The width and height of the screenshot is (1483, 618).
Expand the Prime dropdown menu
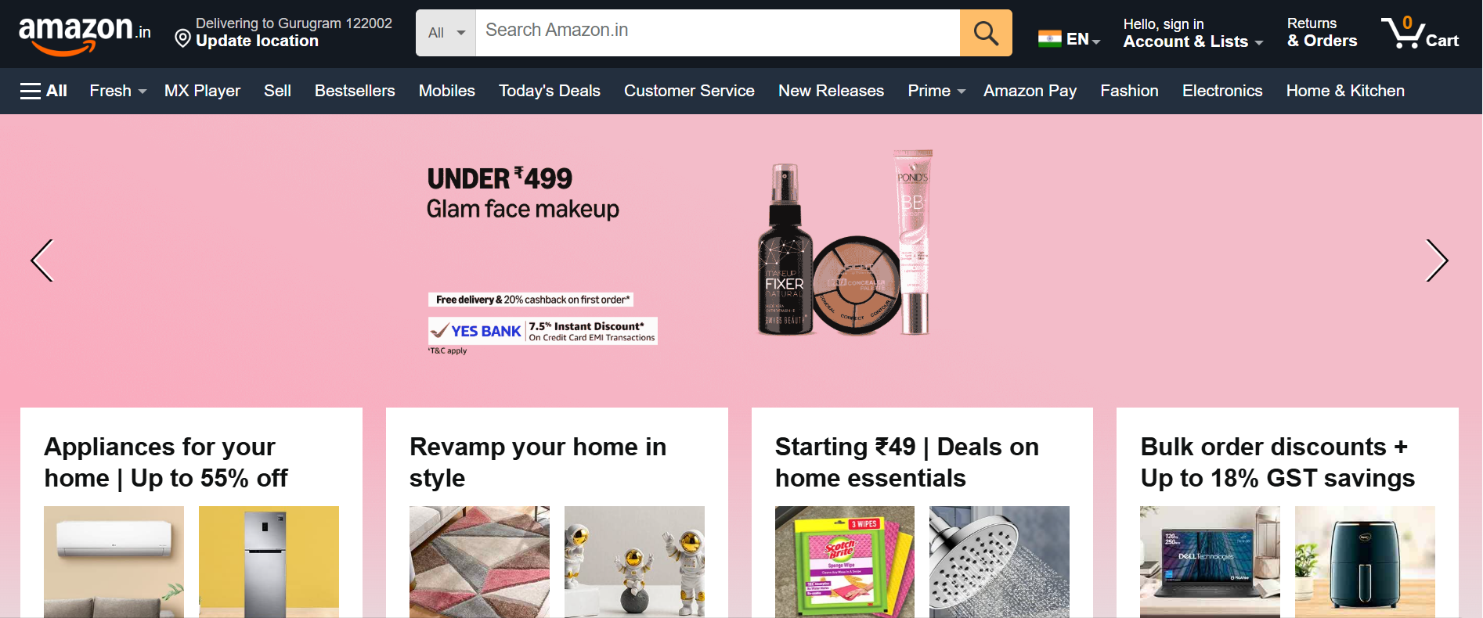[936, 91]
